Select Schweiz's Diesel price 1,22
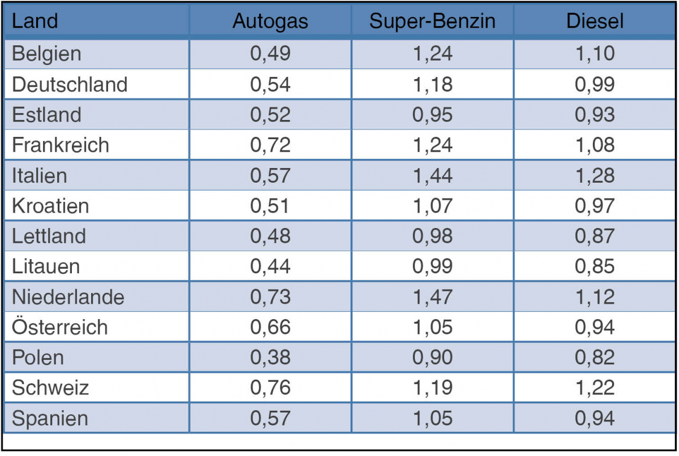Screen dimensions: 679x456 (x=595, y=388)
